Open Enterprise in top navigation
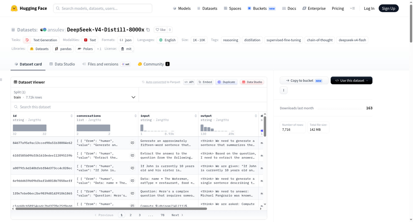The image size is (413, 222). point(314,8)
